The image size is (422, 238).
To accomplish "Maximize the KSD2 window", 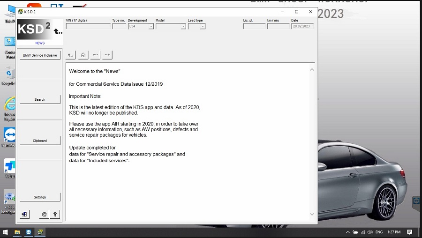I will [296, 12].
